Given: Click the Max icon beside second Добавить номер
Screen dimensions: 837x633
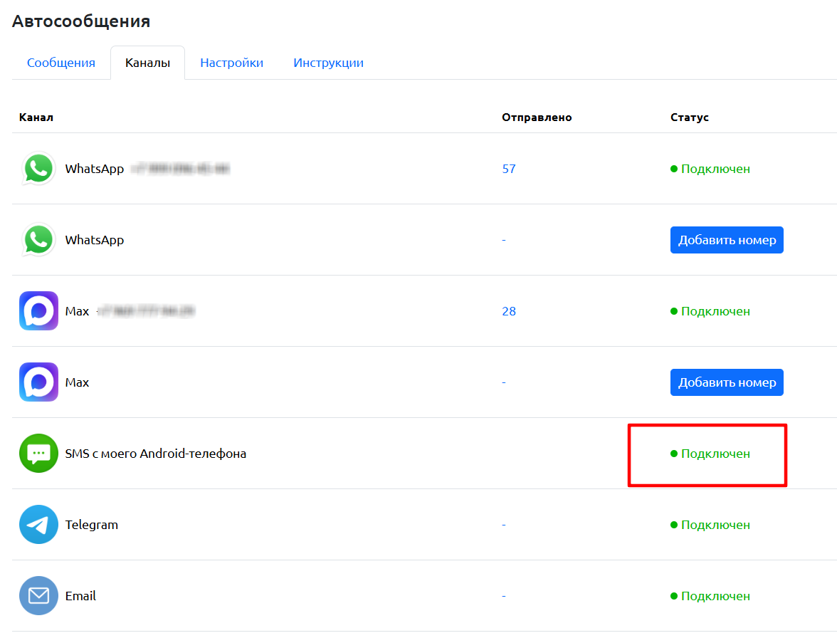Looking at the screenshot, I should click(38, 382).
